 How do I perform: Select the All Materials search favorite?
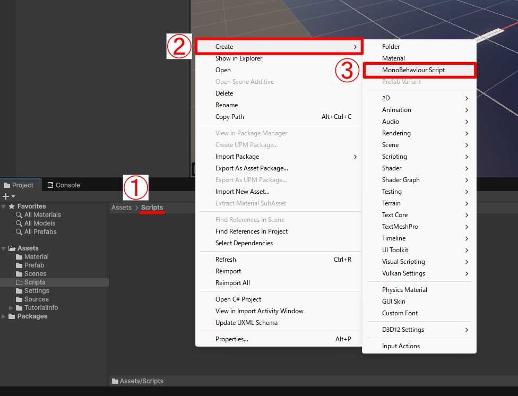42,215
